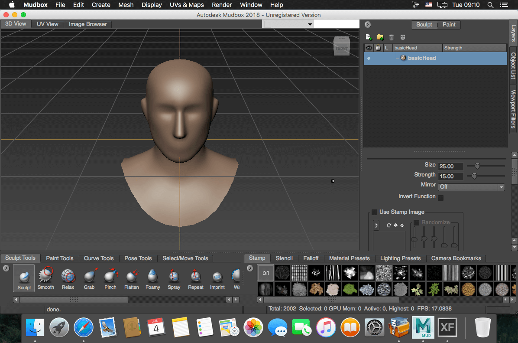Select the Smooth sculpt tool
This screenshot has height=343, width=518.
[45, 278]
